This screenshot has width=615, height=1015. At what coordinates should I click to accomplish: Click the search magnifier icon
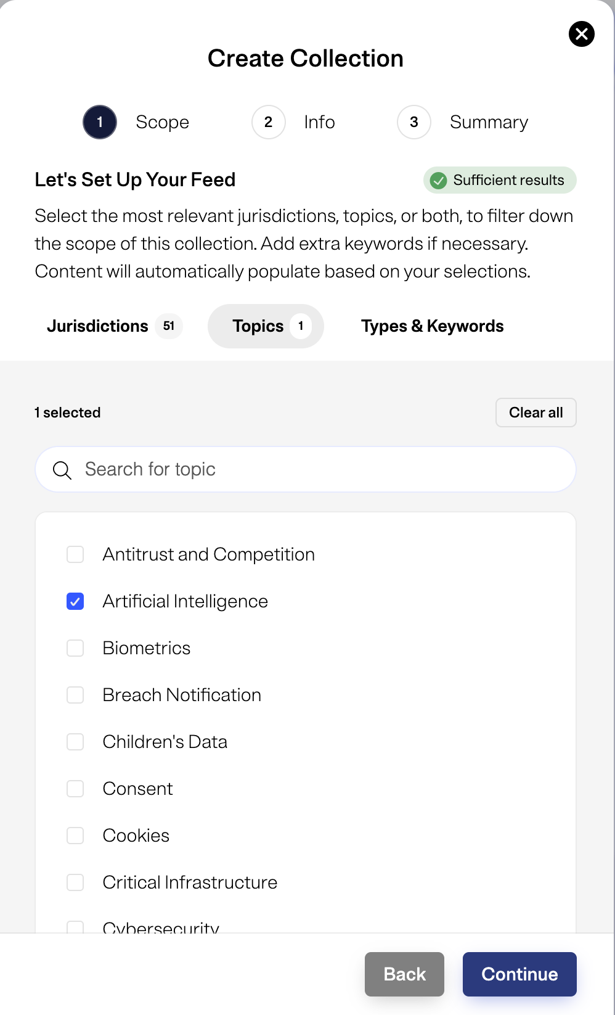pos(62,470)
